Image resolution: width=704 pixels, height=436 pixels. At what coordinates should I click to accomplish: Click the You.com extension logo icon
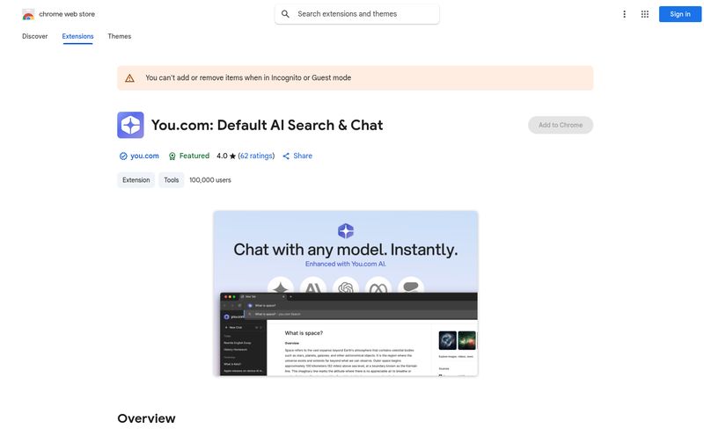[130, 125]
